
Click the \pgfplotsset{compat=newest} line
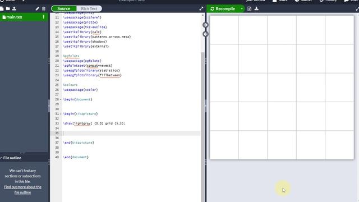[x=88, y=66]
